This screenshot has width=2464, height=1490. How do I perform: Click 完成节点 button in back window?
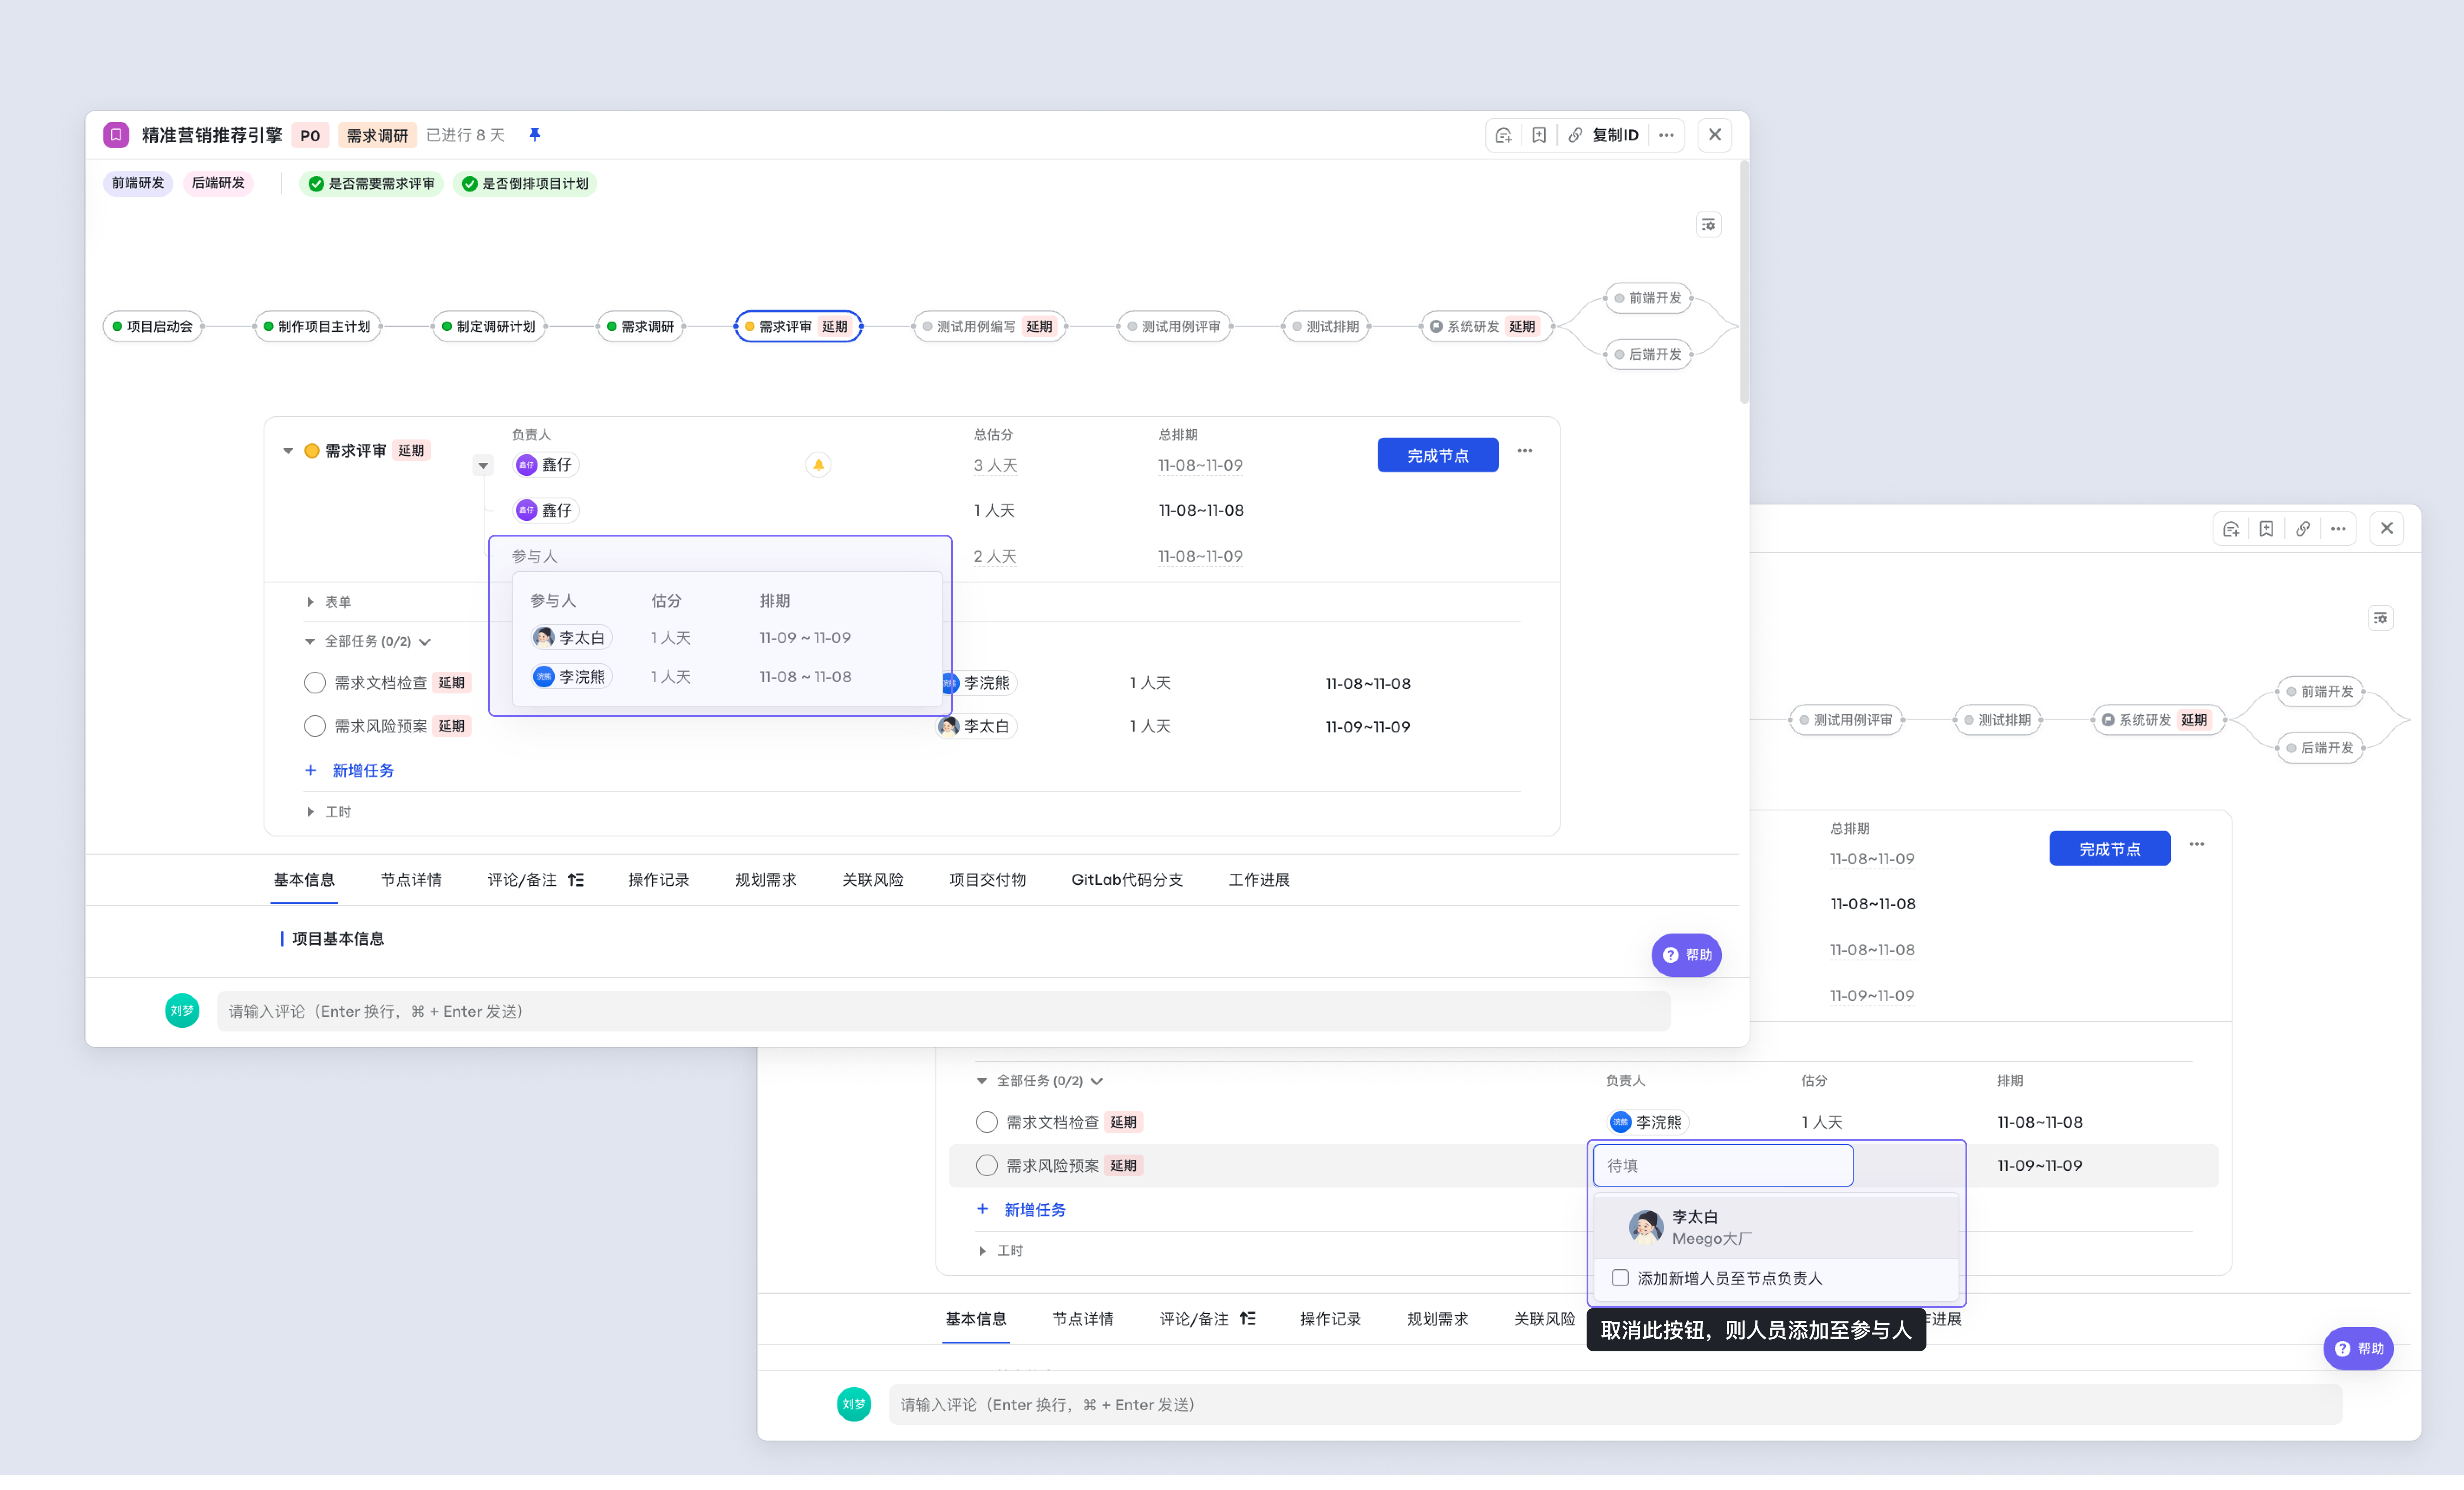coord(2110,849)
